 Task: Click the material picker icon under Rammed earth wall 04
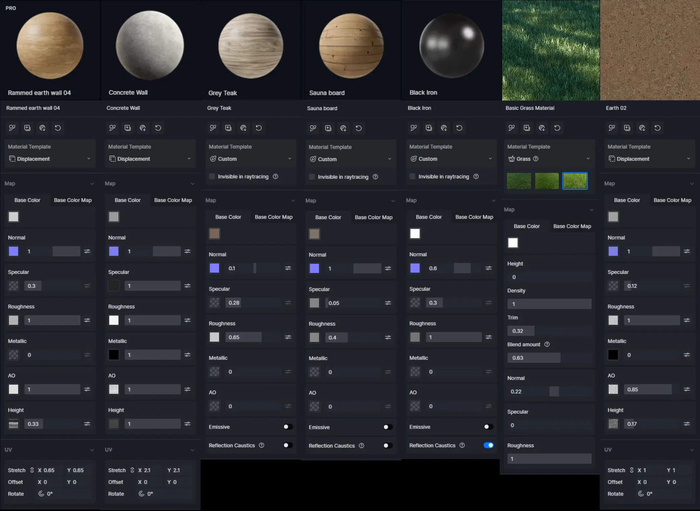tap(12, 128)
